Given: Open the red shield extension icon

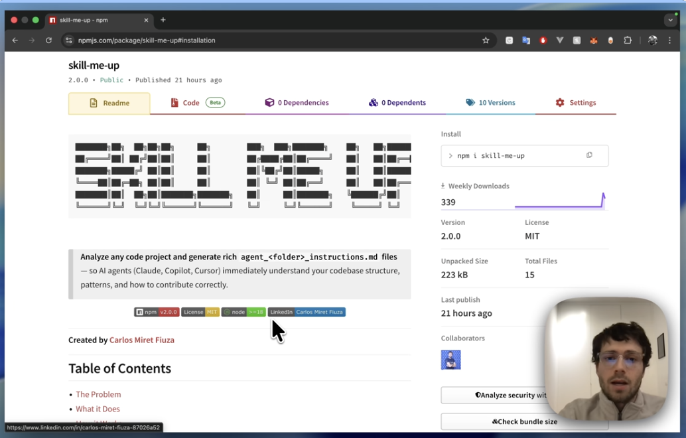Looking at the screenshot, I should click(543, 40).
